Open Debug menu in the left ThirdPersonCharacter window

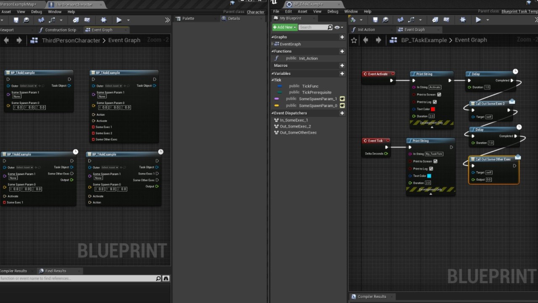click(37, 12)
